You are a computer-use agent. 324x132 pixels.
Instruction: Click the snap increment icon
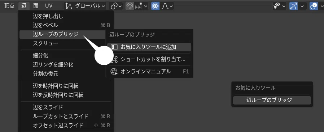coord(138,6)
